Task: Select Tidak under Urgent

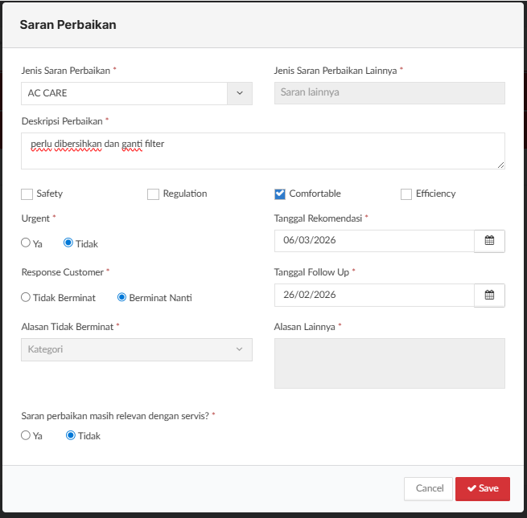Action: pos(68,243)
